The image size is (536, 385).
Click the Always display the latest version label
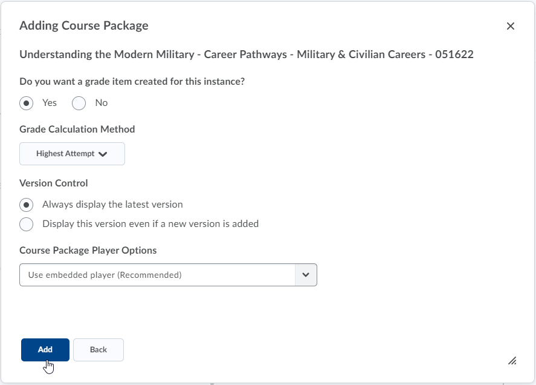coord(112,205)
